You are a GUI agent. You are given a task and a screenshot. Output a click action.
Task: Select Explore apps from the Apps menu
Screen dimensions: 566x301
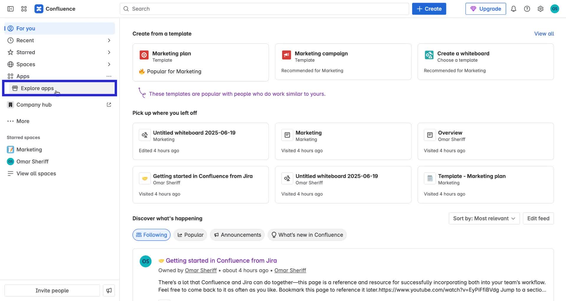coord(37,88)
